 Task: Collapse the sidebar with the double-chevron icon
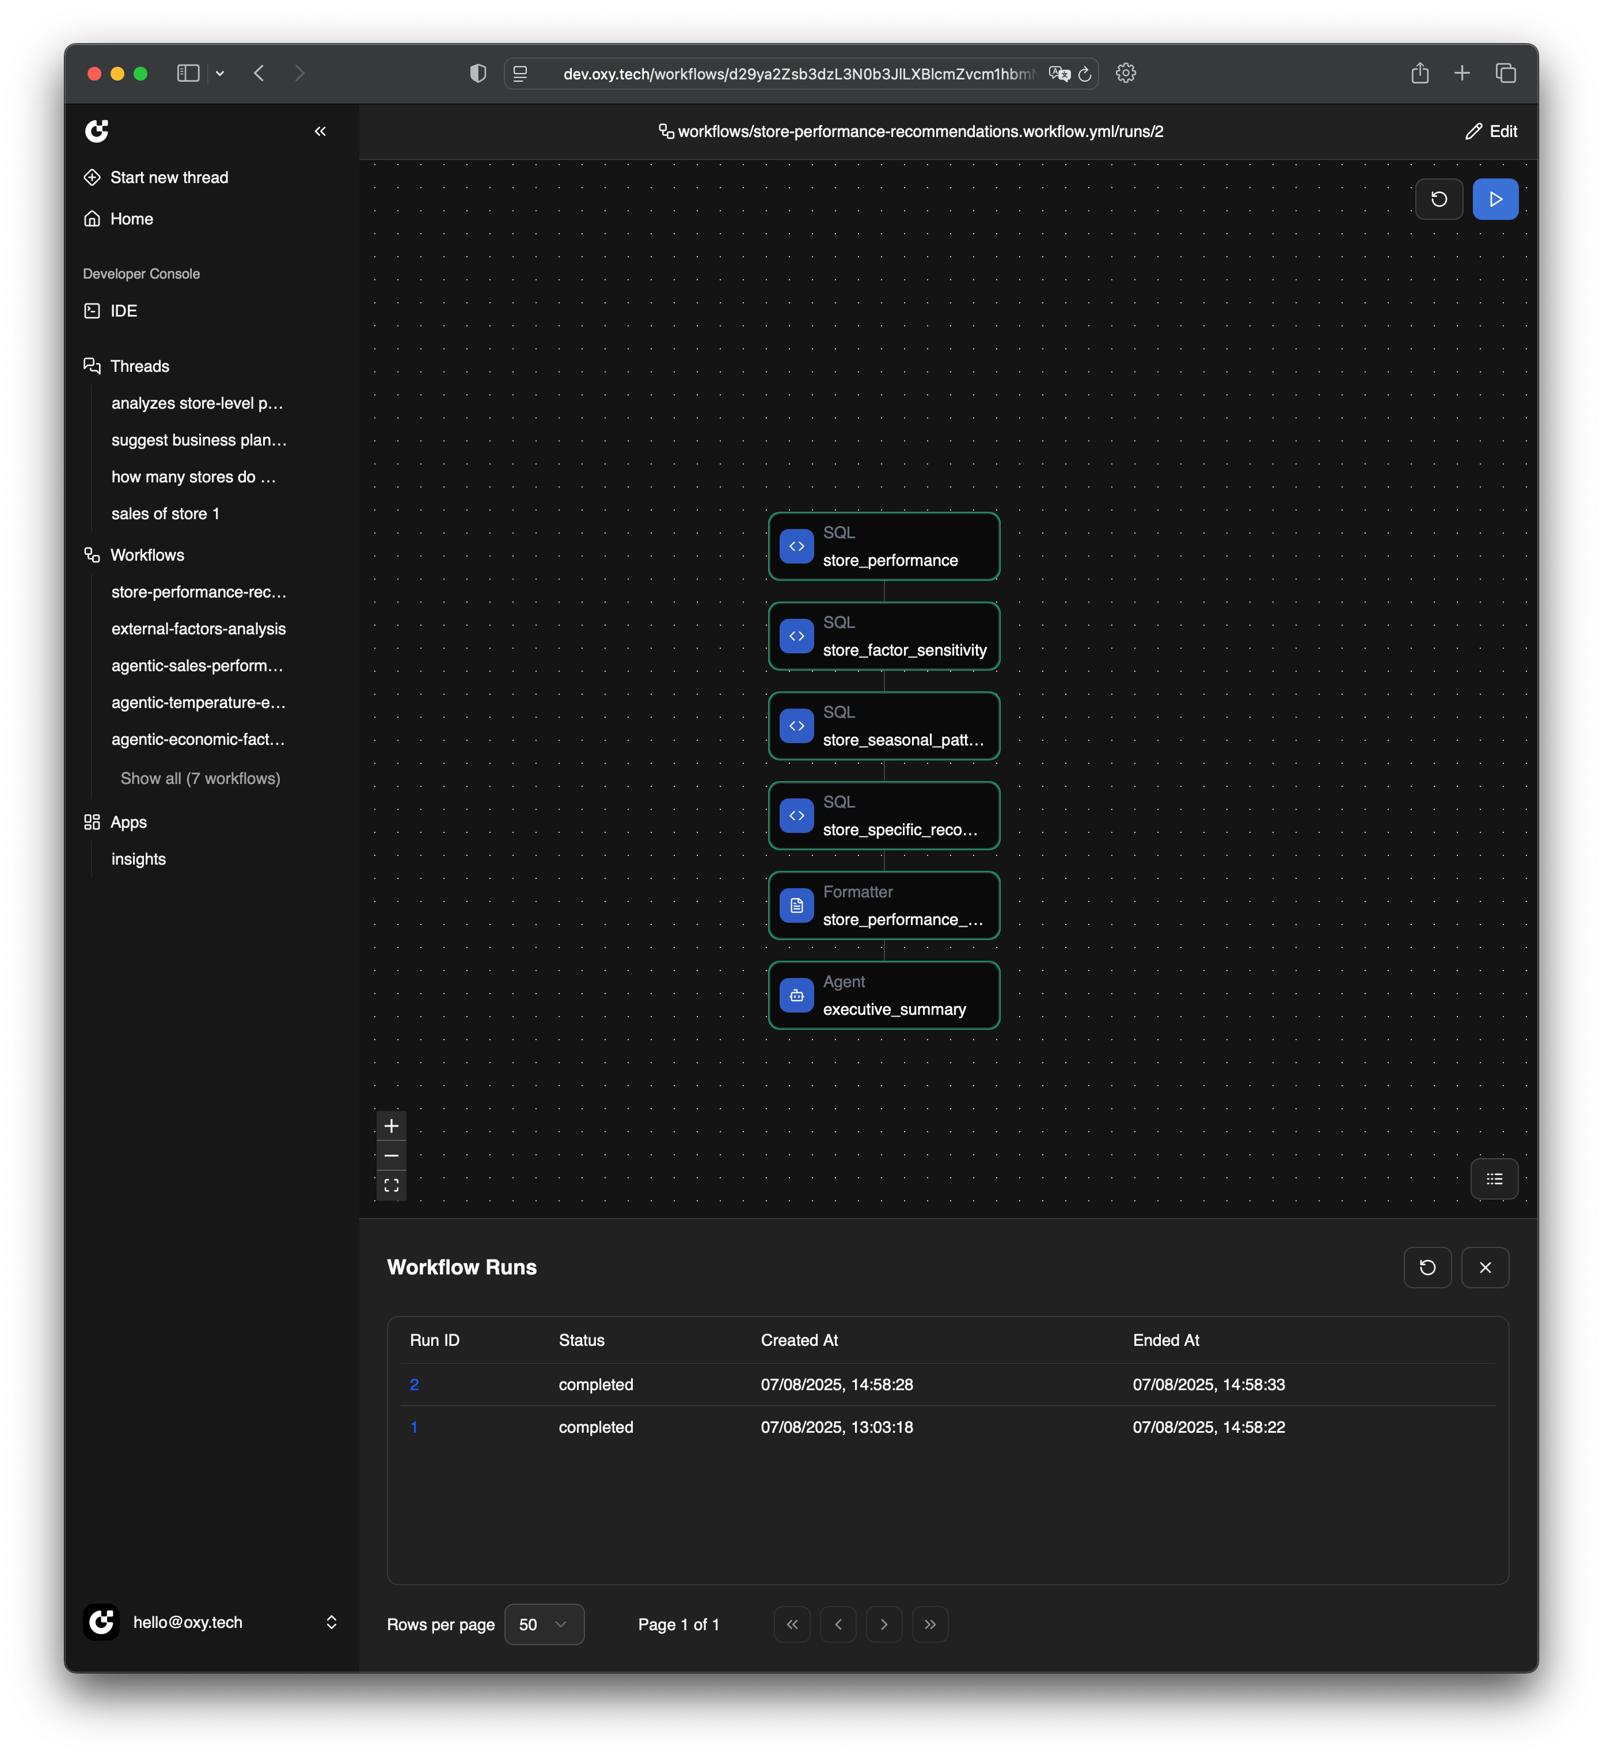320,132
